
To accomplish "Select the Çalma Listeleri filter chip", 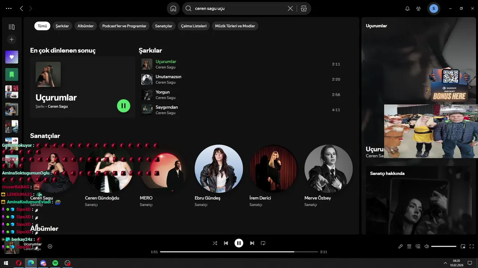I will click(x=194, y=26).
